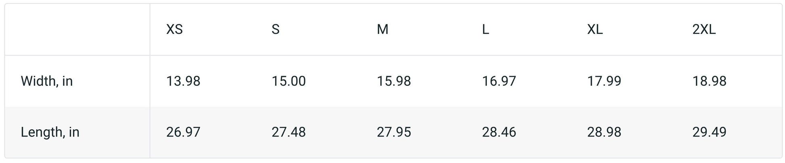The image size is (785, 163).
Task: Select the L size column header
Action: 485,29
